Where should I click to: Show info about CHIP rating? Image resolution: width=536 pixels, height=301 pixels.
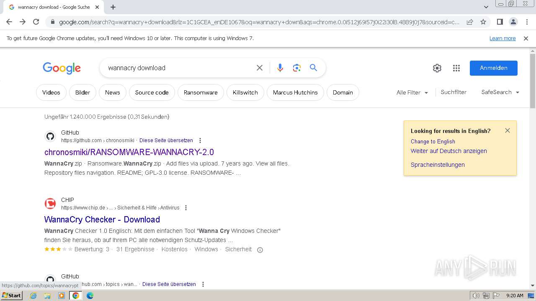coord(260,250)
